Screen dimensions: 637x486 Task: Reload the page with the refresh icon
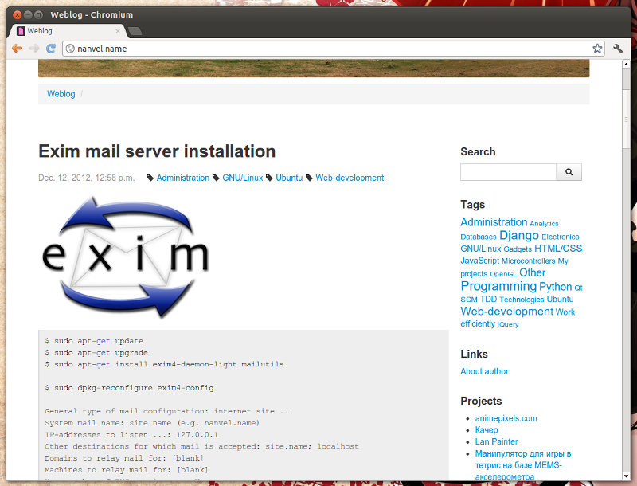pyautogui.click(x=51, y=49)
